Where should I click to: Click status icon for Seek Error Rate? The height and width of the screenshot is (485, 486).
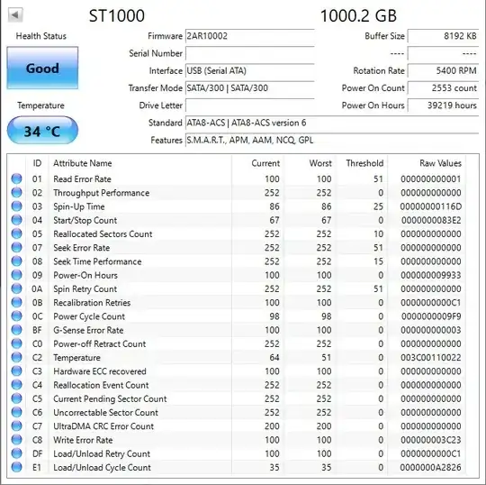click(x=17, y=247)
